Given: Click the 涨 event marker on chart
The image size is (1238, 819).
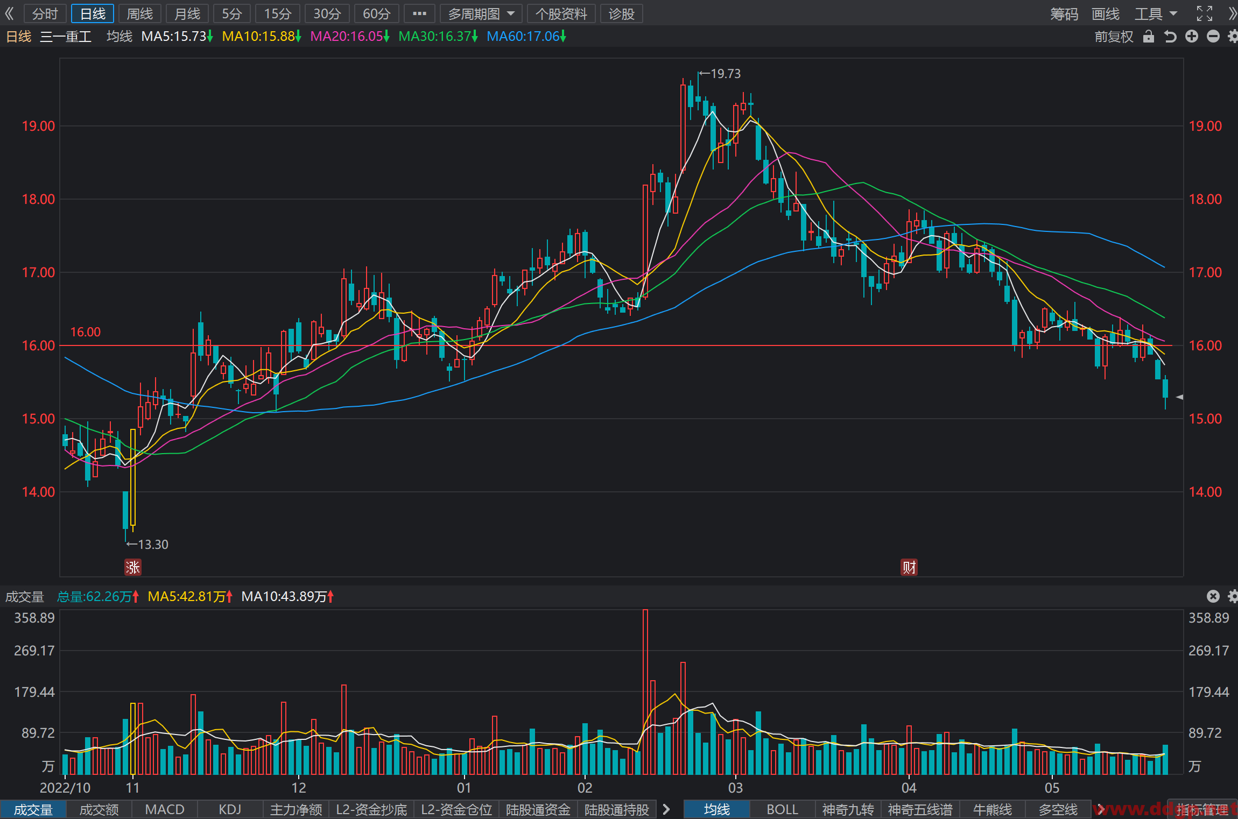Looking at the screenshot, I should coord(133,567).
